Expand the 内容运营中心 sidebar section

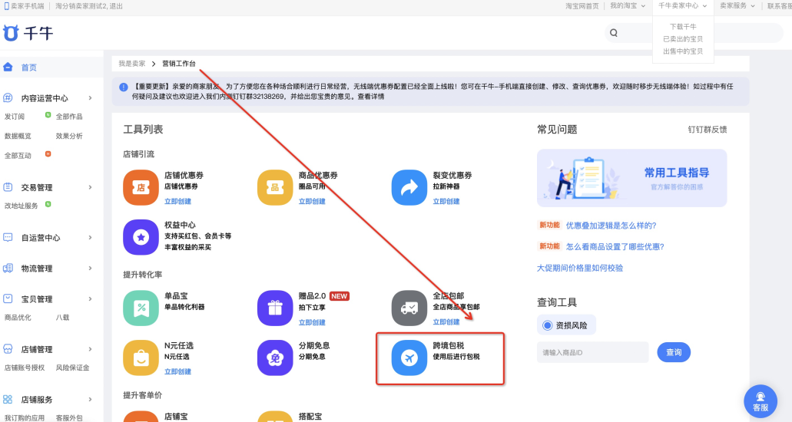[90, 98]
